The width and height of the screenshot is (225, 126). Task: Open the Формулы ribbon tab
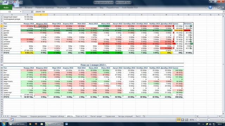pyautogui.click(x=62, y=7)
